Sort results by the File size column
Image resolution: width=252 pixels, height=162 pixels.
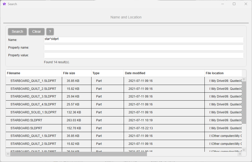tap(76, 73)
